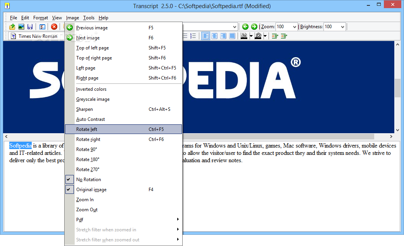Center align the text

coord(214,36)
